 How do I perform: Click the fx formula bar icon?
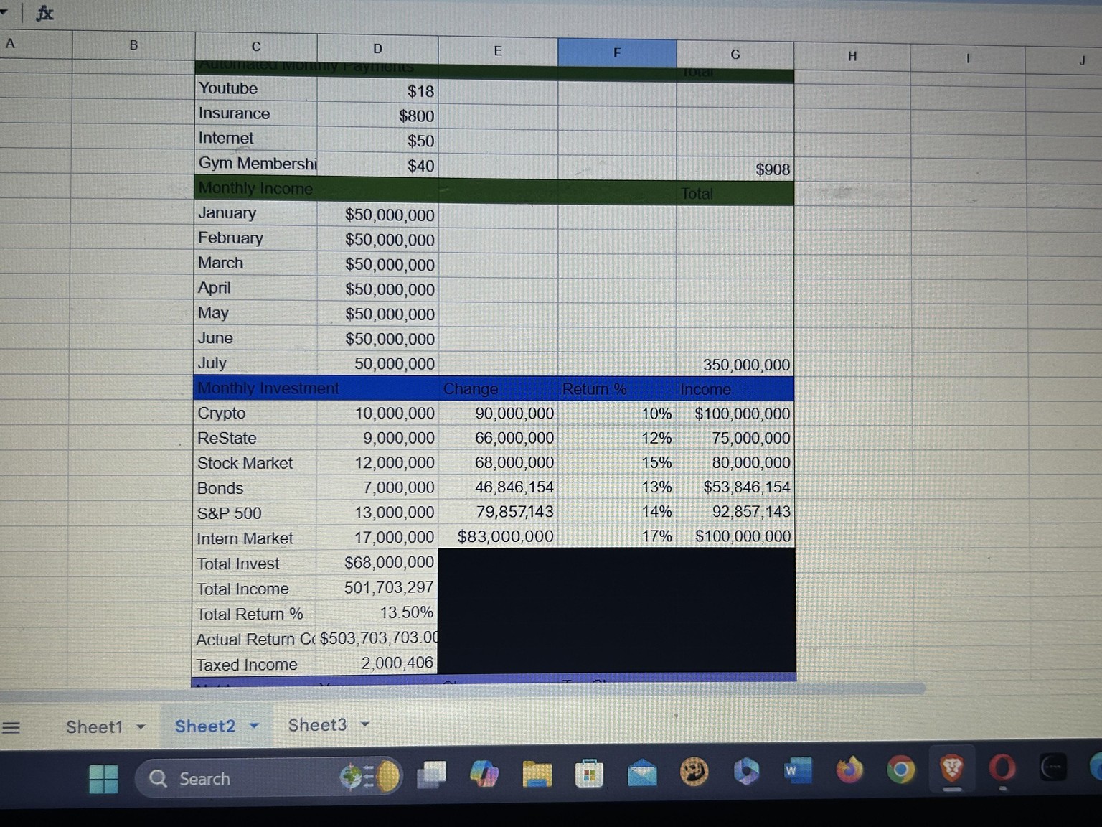[x=44, y=12]
